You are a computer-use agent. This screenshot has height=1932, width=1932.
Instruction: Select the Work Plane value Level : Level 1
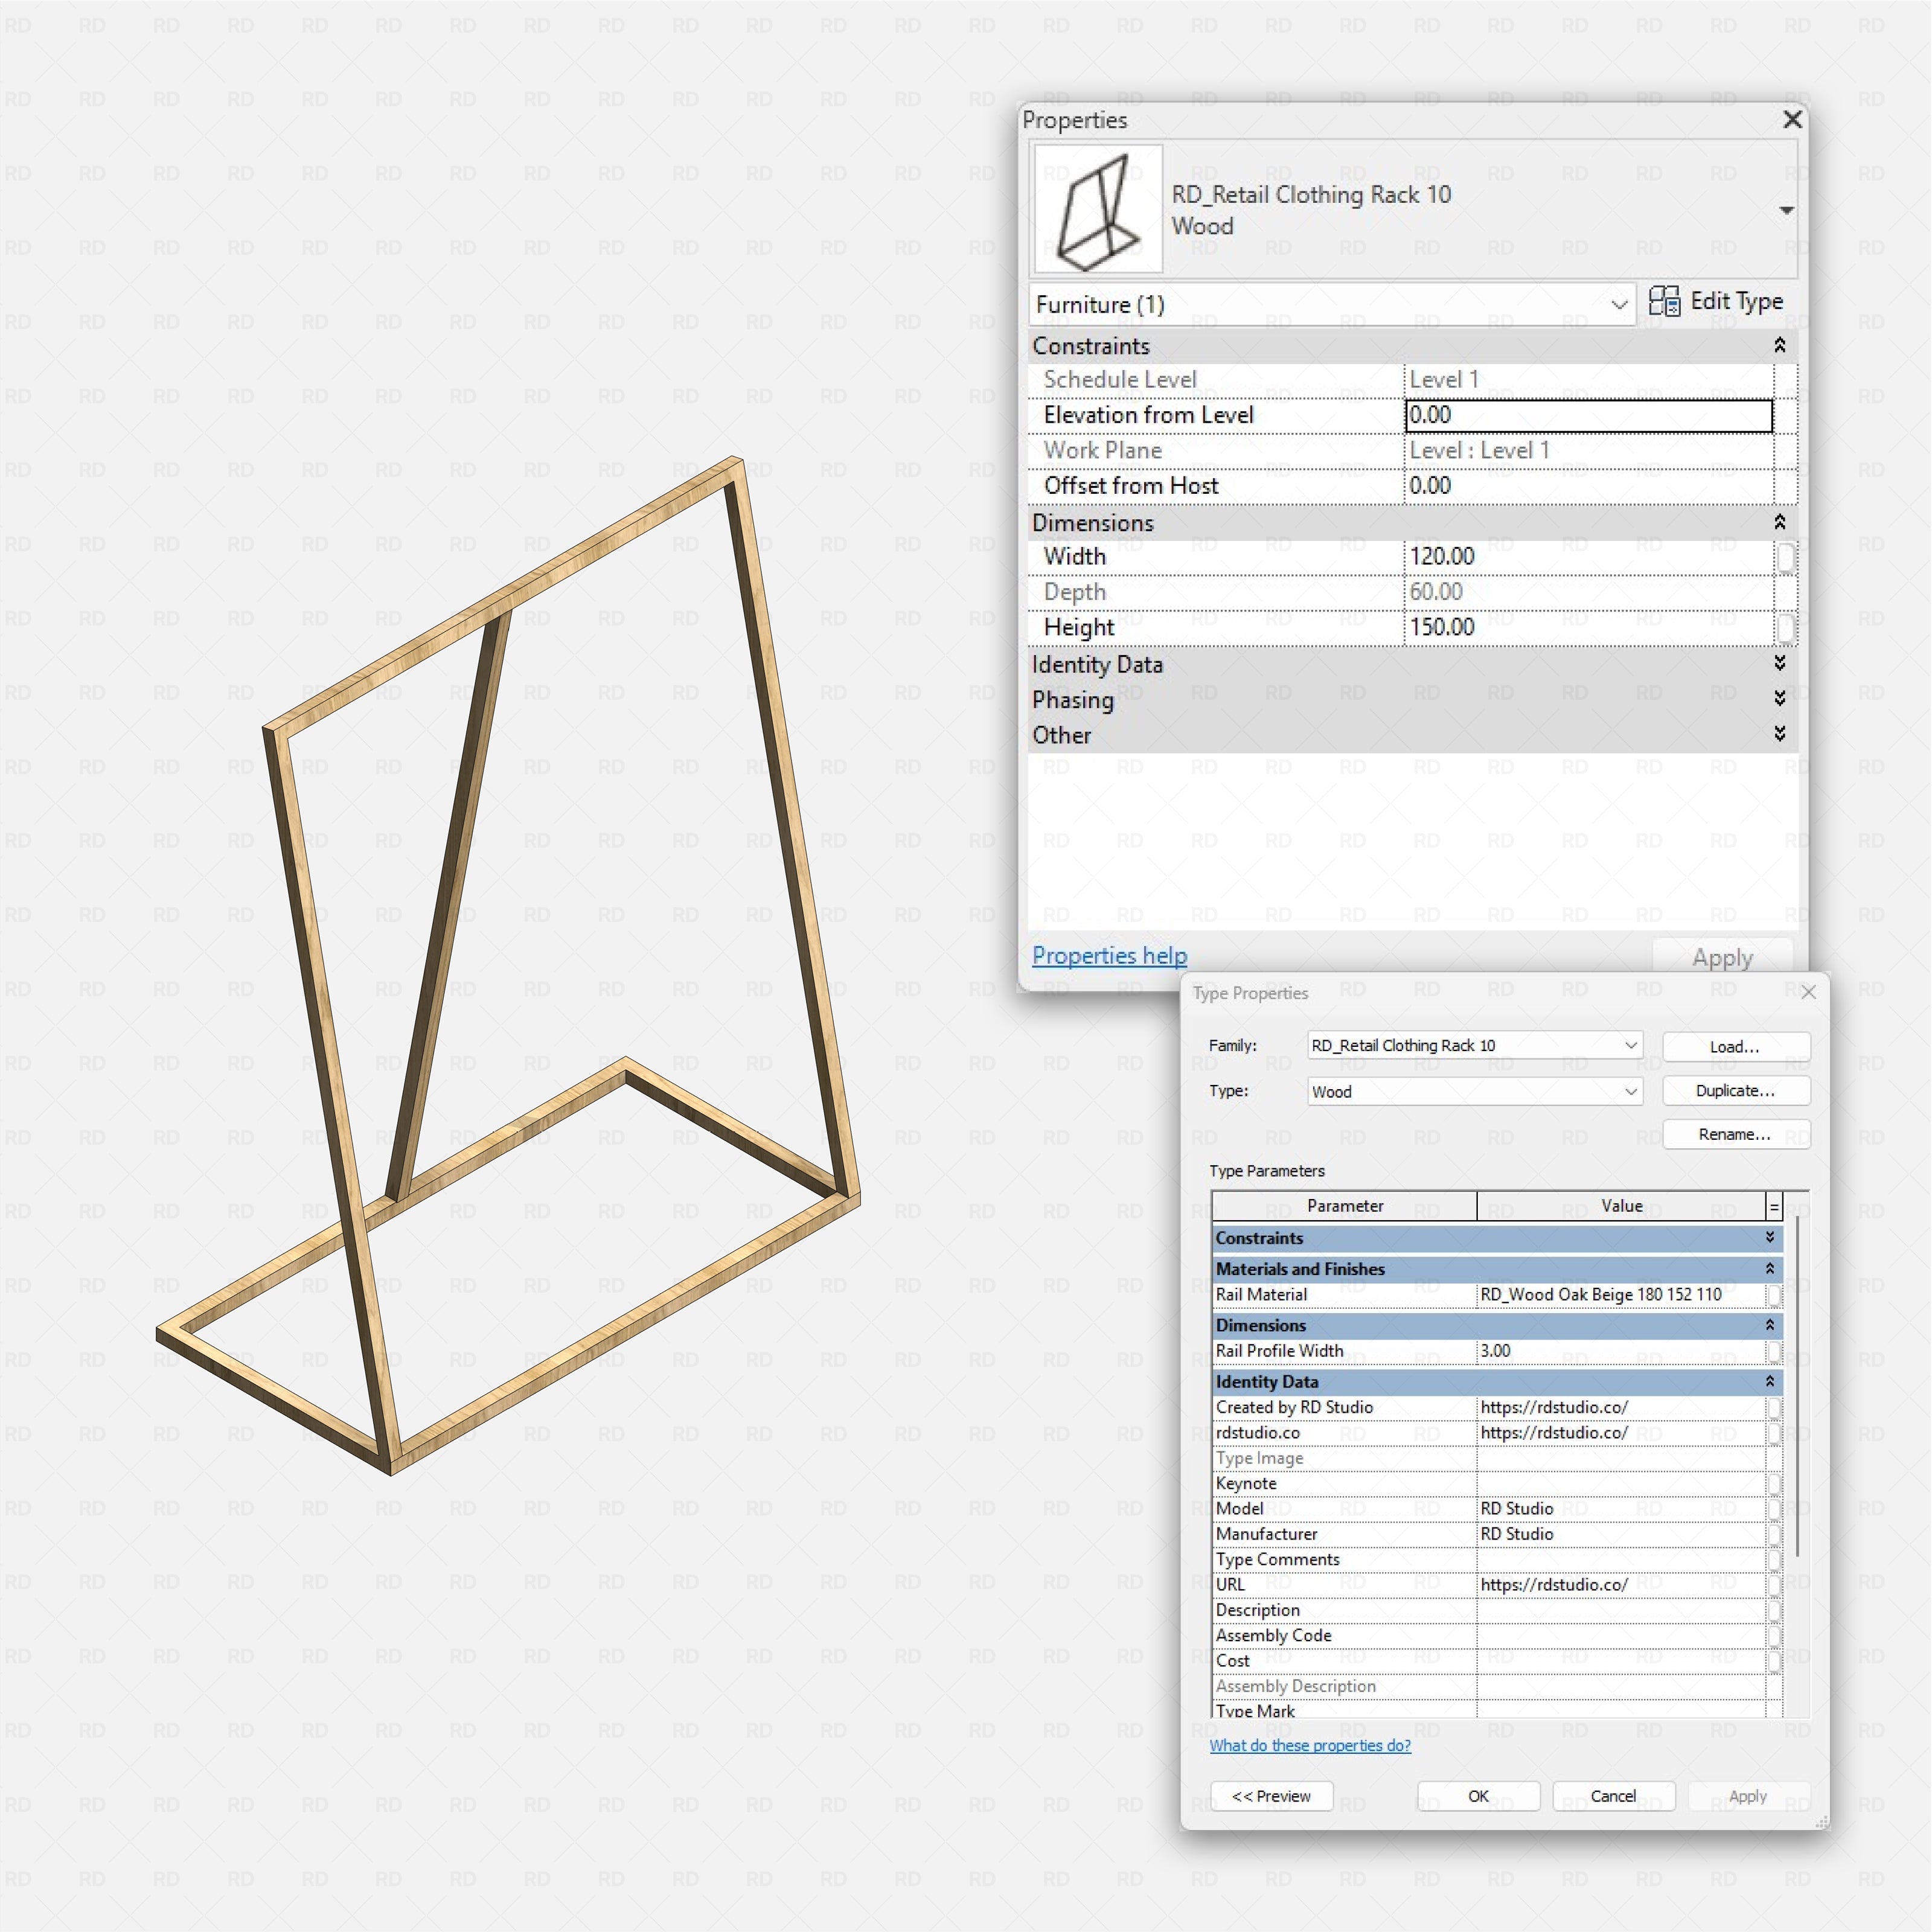[1589, 451]
